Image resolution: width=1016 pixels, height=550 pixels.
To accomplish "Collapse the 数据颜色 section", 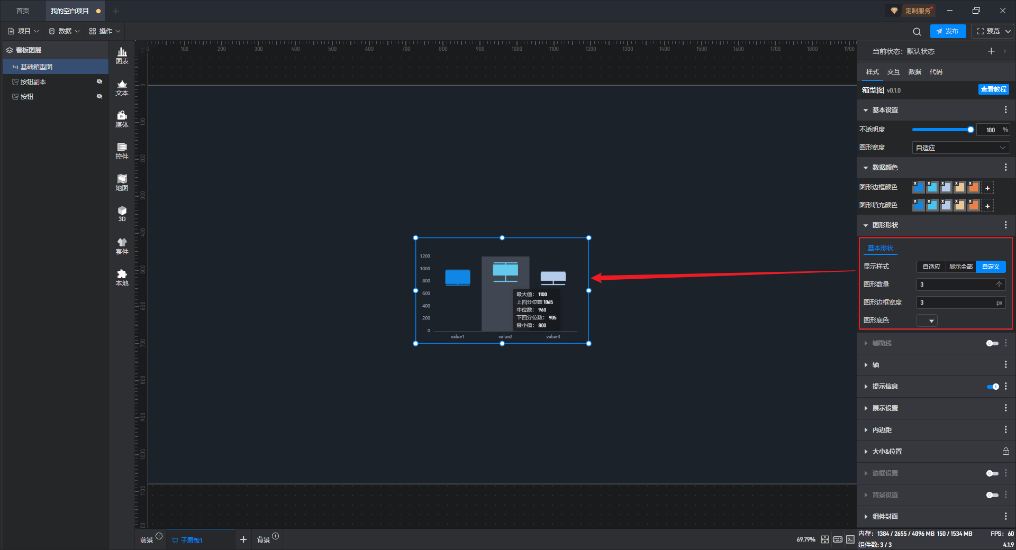I will pos(866,168).
